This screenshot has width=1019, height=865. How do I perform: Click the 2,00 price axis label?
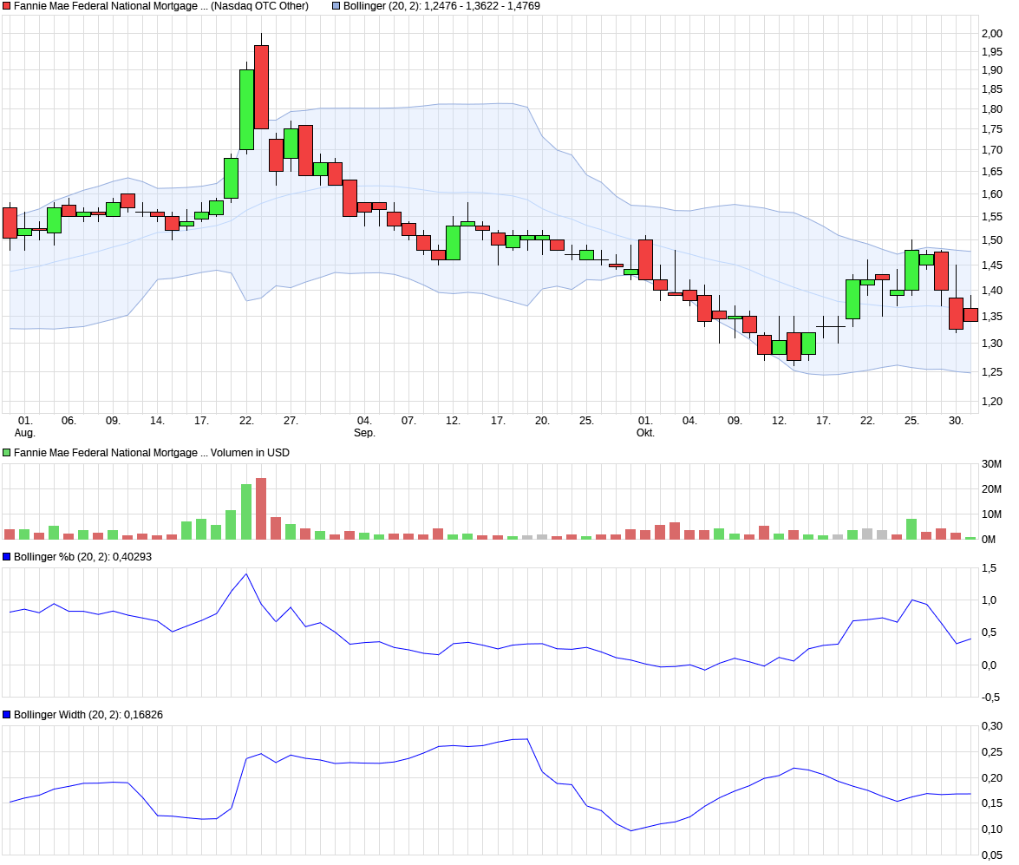point(992,34)
